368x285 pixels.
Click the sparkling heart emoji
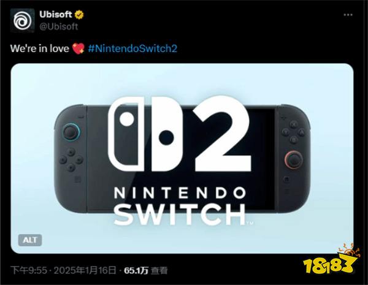(x=79, y=48)
